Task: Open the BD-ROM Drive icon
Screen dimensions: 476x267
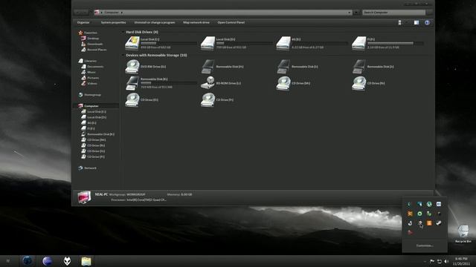Action: (208, 83)
